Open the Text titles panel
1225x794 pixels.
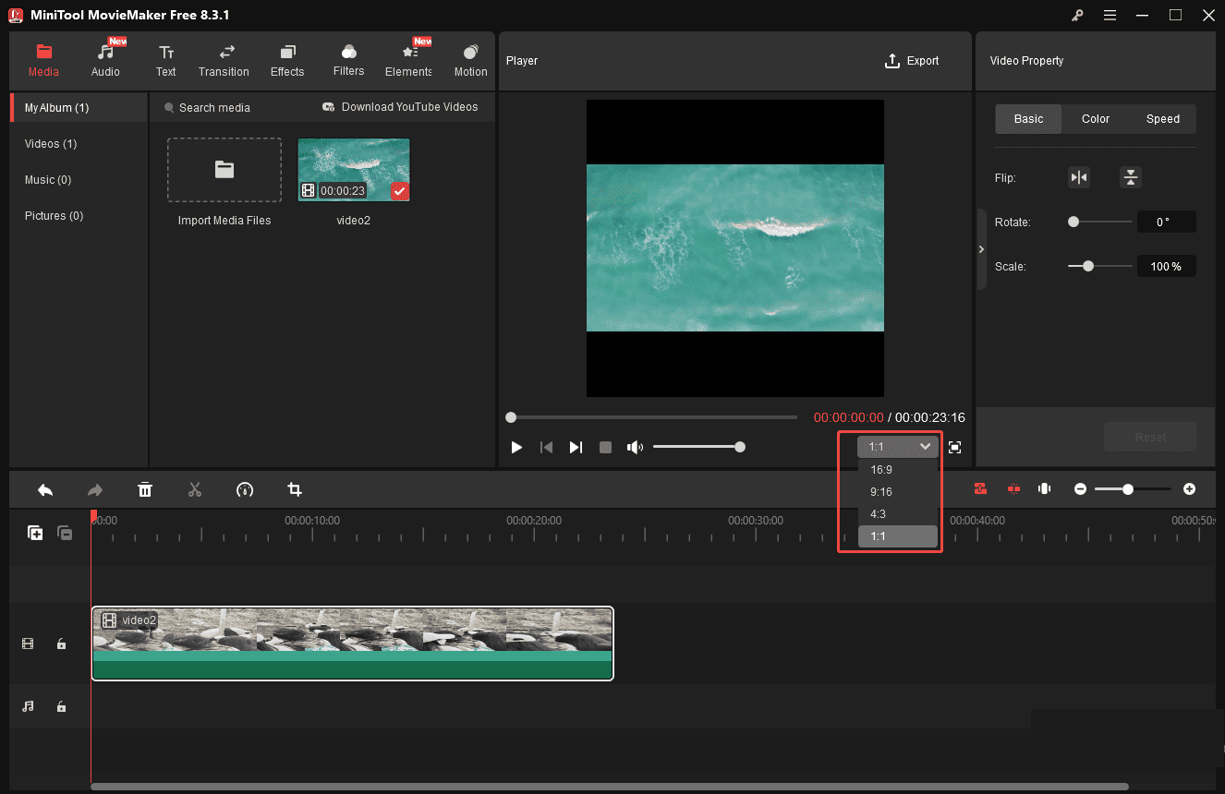[165, 60]
